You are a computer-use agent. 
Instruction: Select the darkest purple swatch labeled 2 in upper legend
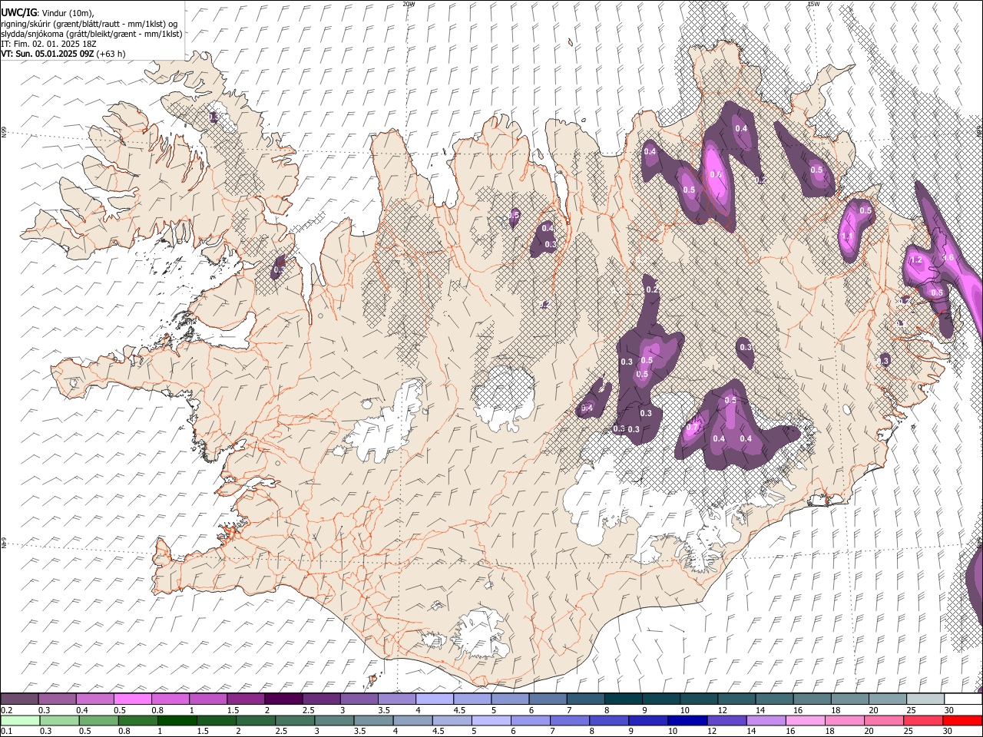pos(283,699)
